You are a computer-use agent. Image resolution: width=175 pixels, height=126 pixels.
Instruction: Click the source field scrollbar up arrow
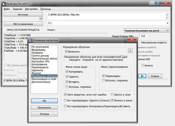pyautogui.click(x=167, y=15)
